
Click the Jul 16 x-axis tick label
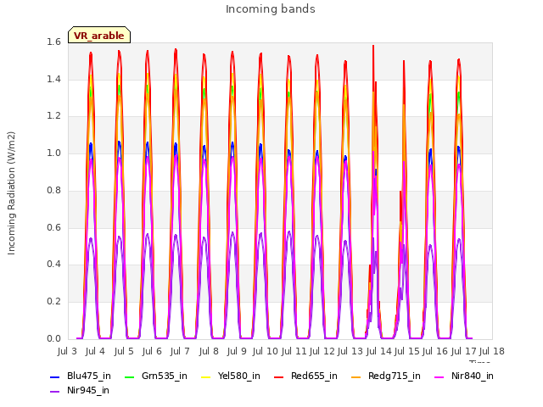(435, 351)
